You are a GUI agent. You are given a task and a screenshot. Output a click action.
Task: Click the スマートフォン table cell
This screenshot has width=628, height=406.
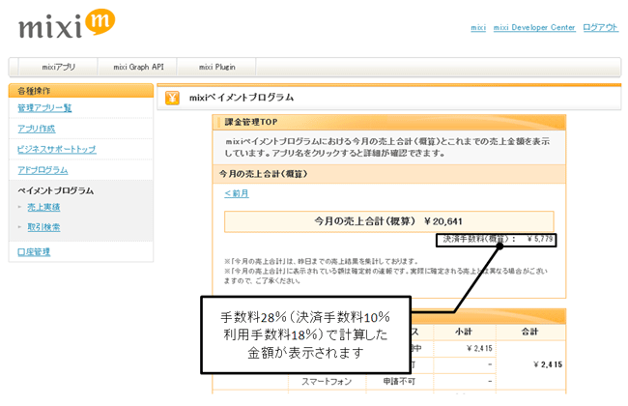pos(327,381)
